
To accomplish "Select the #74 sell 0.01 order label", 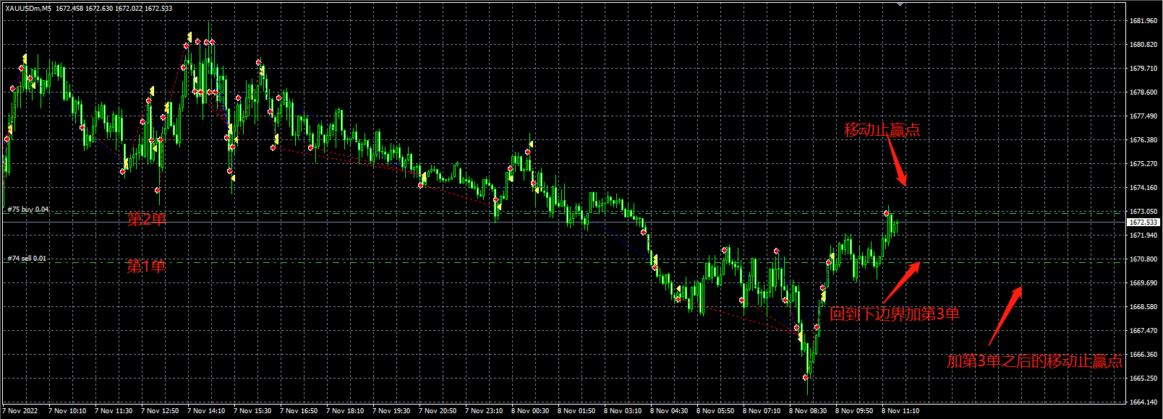I will 27,259.
